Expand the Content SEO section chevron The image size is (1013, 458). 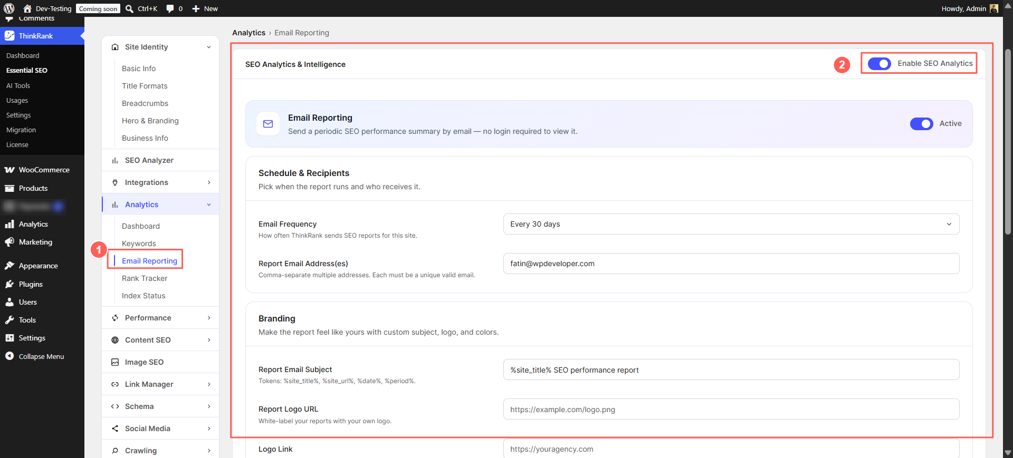209,340
